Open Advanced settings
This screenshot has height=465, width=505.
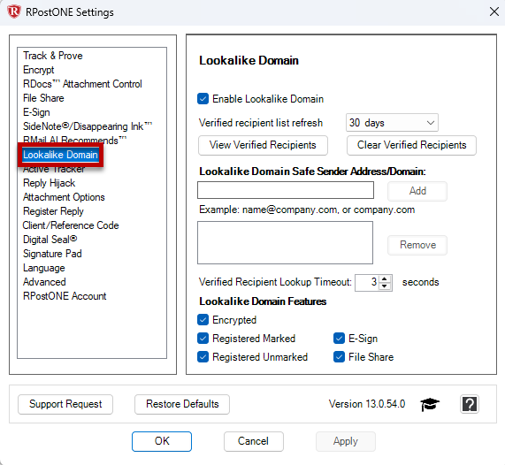[x=44, y=282]
